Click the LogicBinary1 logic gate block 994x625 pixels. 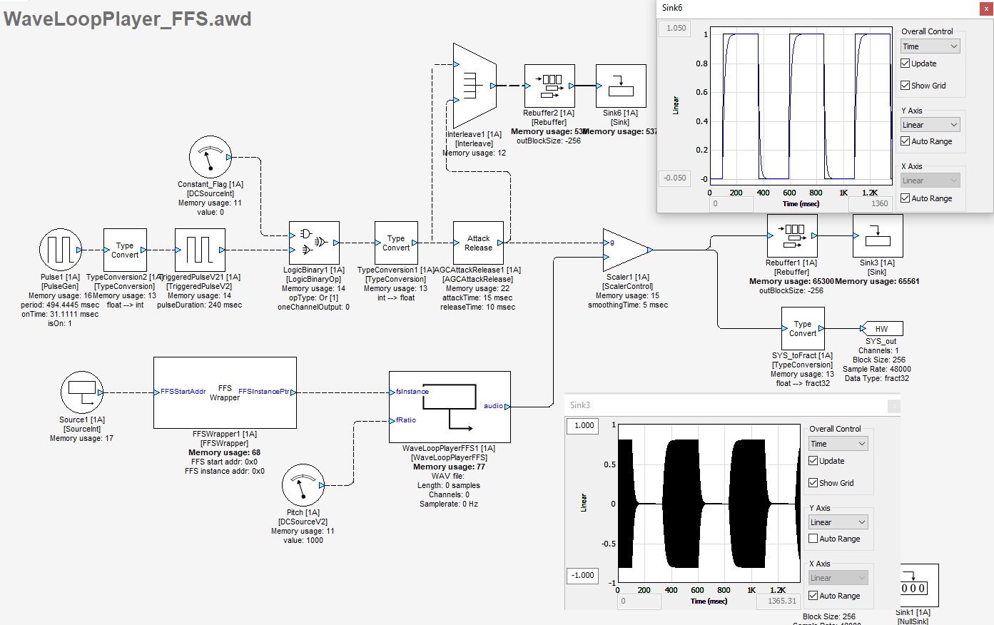click(x=314, y=243)
